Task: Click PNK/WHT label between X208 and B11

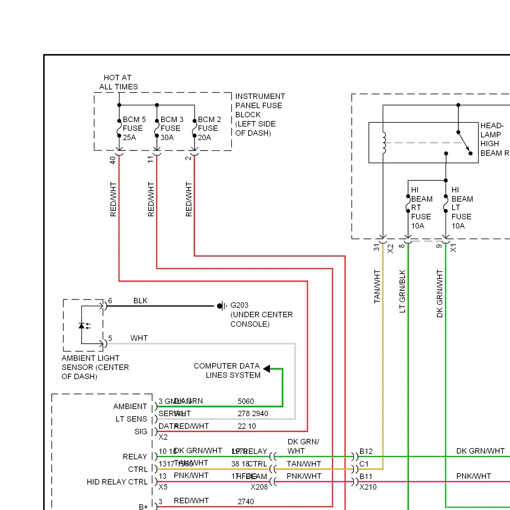Action: pyautogui.click(x=304, y=476)
